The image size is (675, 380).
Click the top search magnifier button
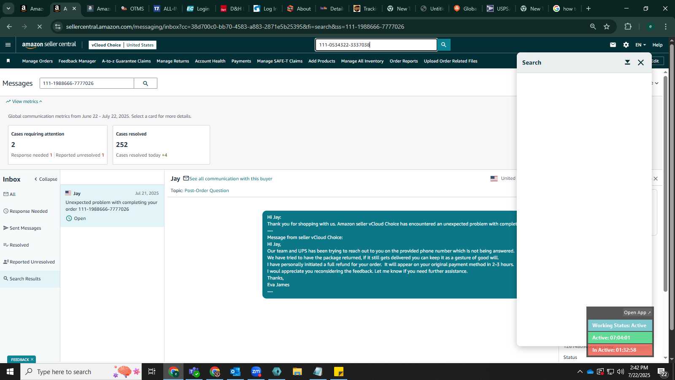(x=443, y=45)
